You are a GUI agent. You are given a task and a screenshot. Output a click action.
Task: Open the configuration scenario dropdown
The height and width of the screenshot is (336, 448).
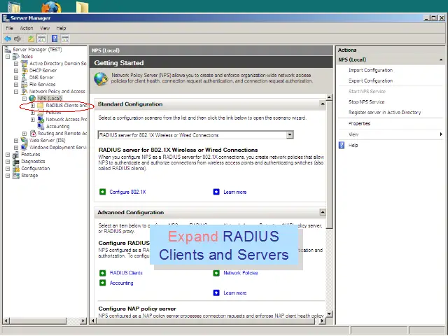pos(290,135)
